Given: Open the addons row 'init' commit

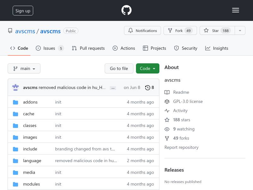Looking at the screenshot, I should (x=58, y=102).
